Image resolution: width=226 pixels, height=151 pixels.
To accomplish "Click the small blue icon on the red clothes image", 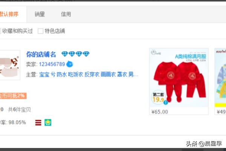I will tap(166, 102).
